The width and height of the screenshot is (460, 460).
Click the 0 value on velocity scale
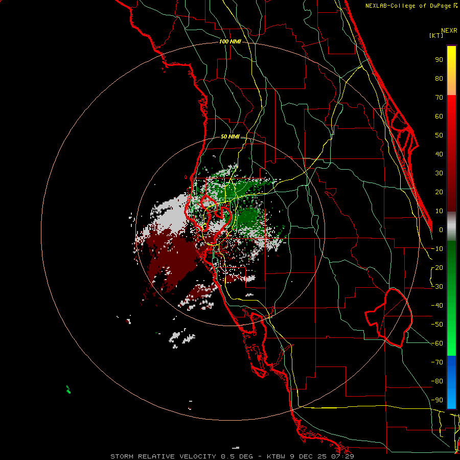[x=441, y=230]
